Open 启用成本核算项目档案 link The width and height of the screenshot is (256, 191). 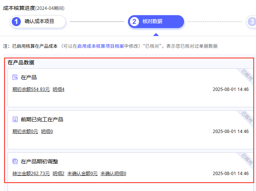[x=101, y=46]
